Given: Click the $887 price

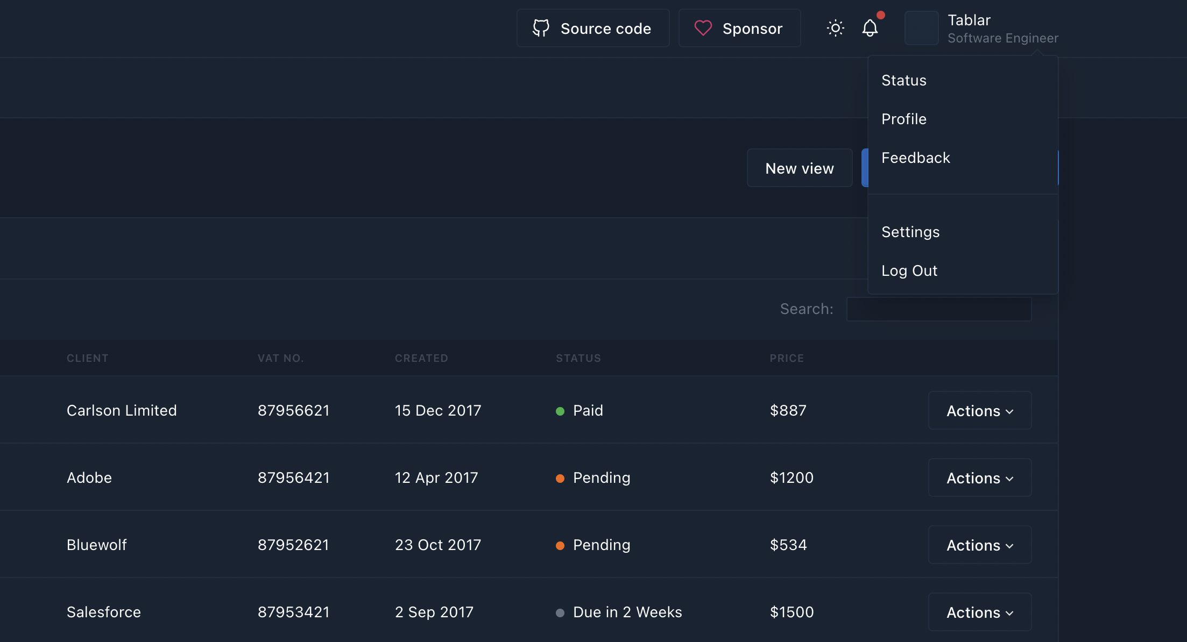Looking at the screenshot, I should [788, 411].
